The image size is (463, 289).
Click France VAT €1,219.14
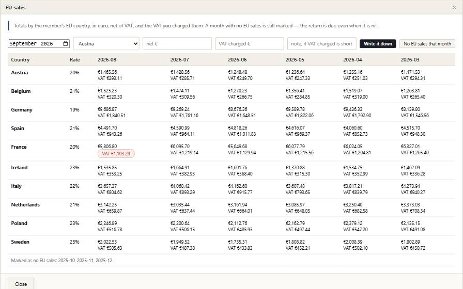[184, 153]
